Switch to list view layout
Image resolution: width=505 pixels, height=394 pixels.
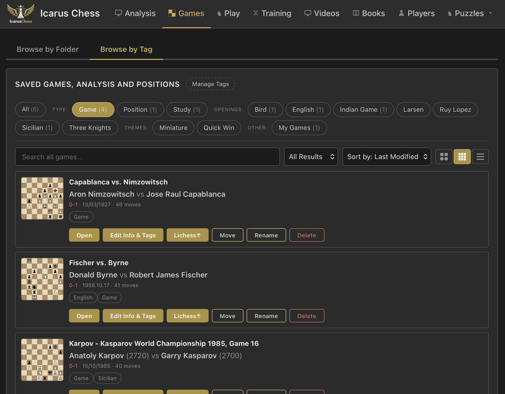(x=480, y=157)
